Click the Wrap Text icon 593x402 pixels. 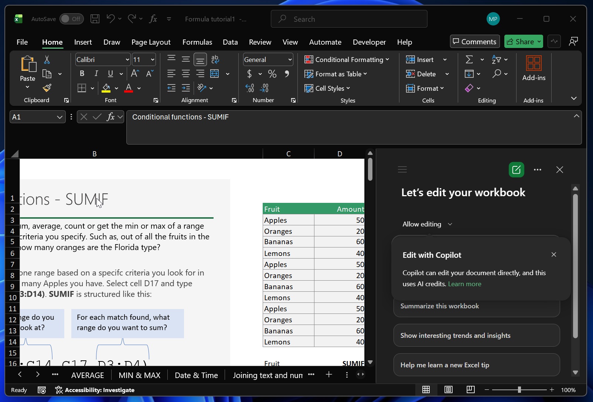(215, 59)
